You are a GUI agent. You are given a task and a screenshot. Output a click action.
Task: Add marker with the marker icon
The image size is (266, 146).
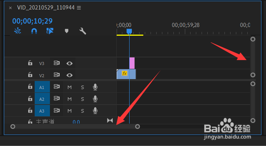tap(66, 31)
